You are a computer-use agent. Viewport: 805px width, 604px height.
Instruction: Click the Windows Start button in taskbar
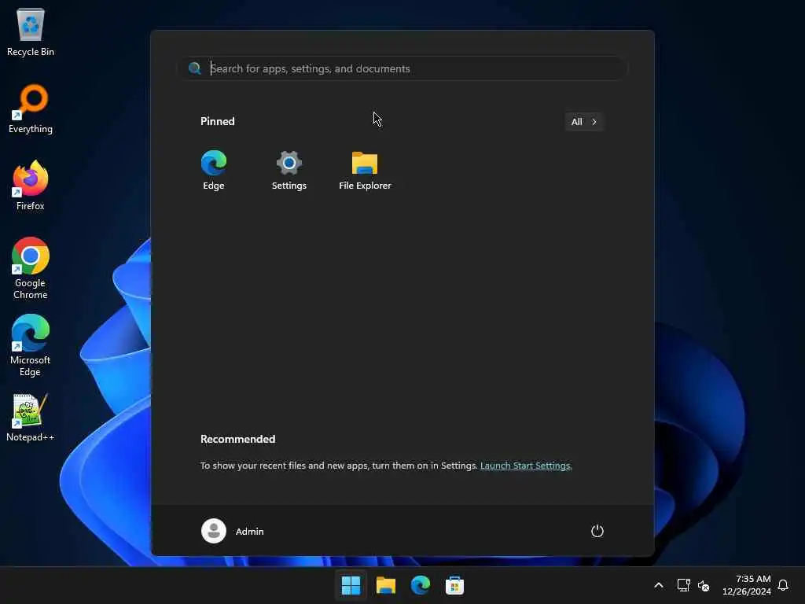pos(351,585)
